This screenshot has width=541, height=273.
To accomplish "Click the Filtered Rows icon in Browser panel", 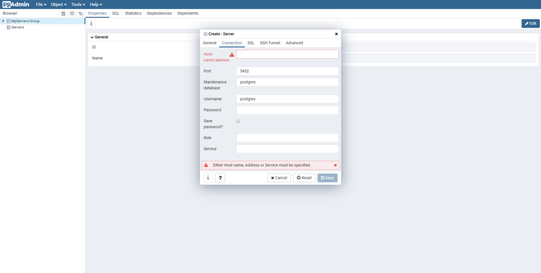I will [80, 14].
